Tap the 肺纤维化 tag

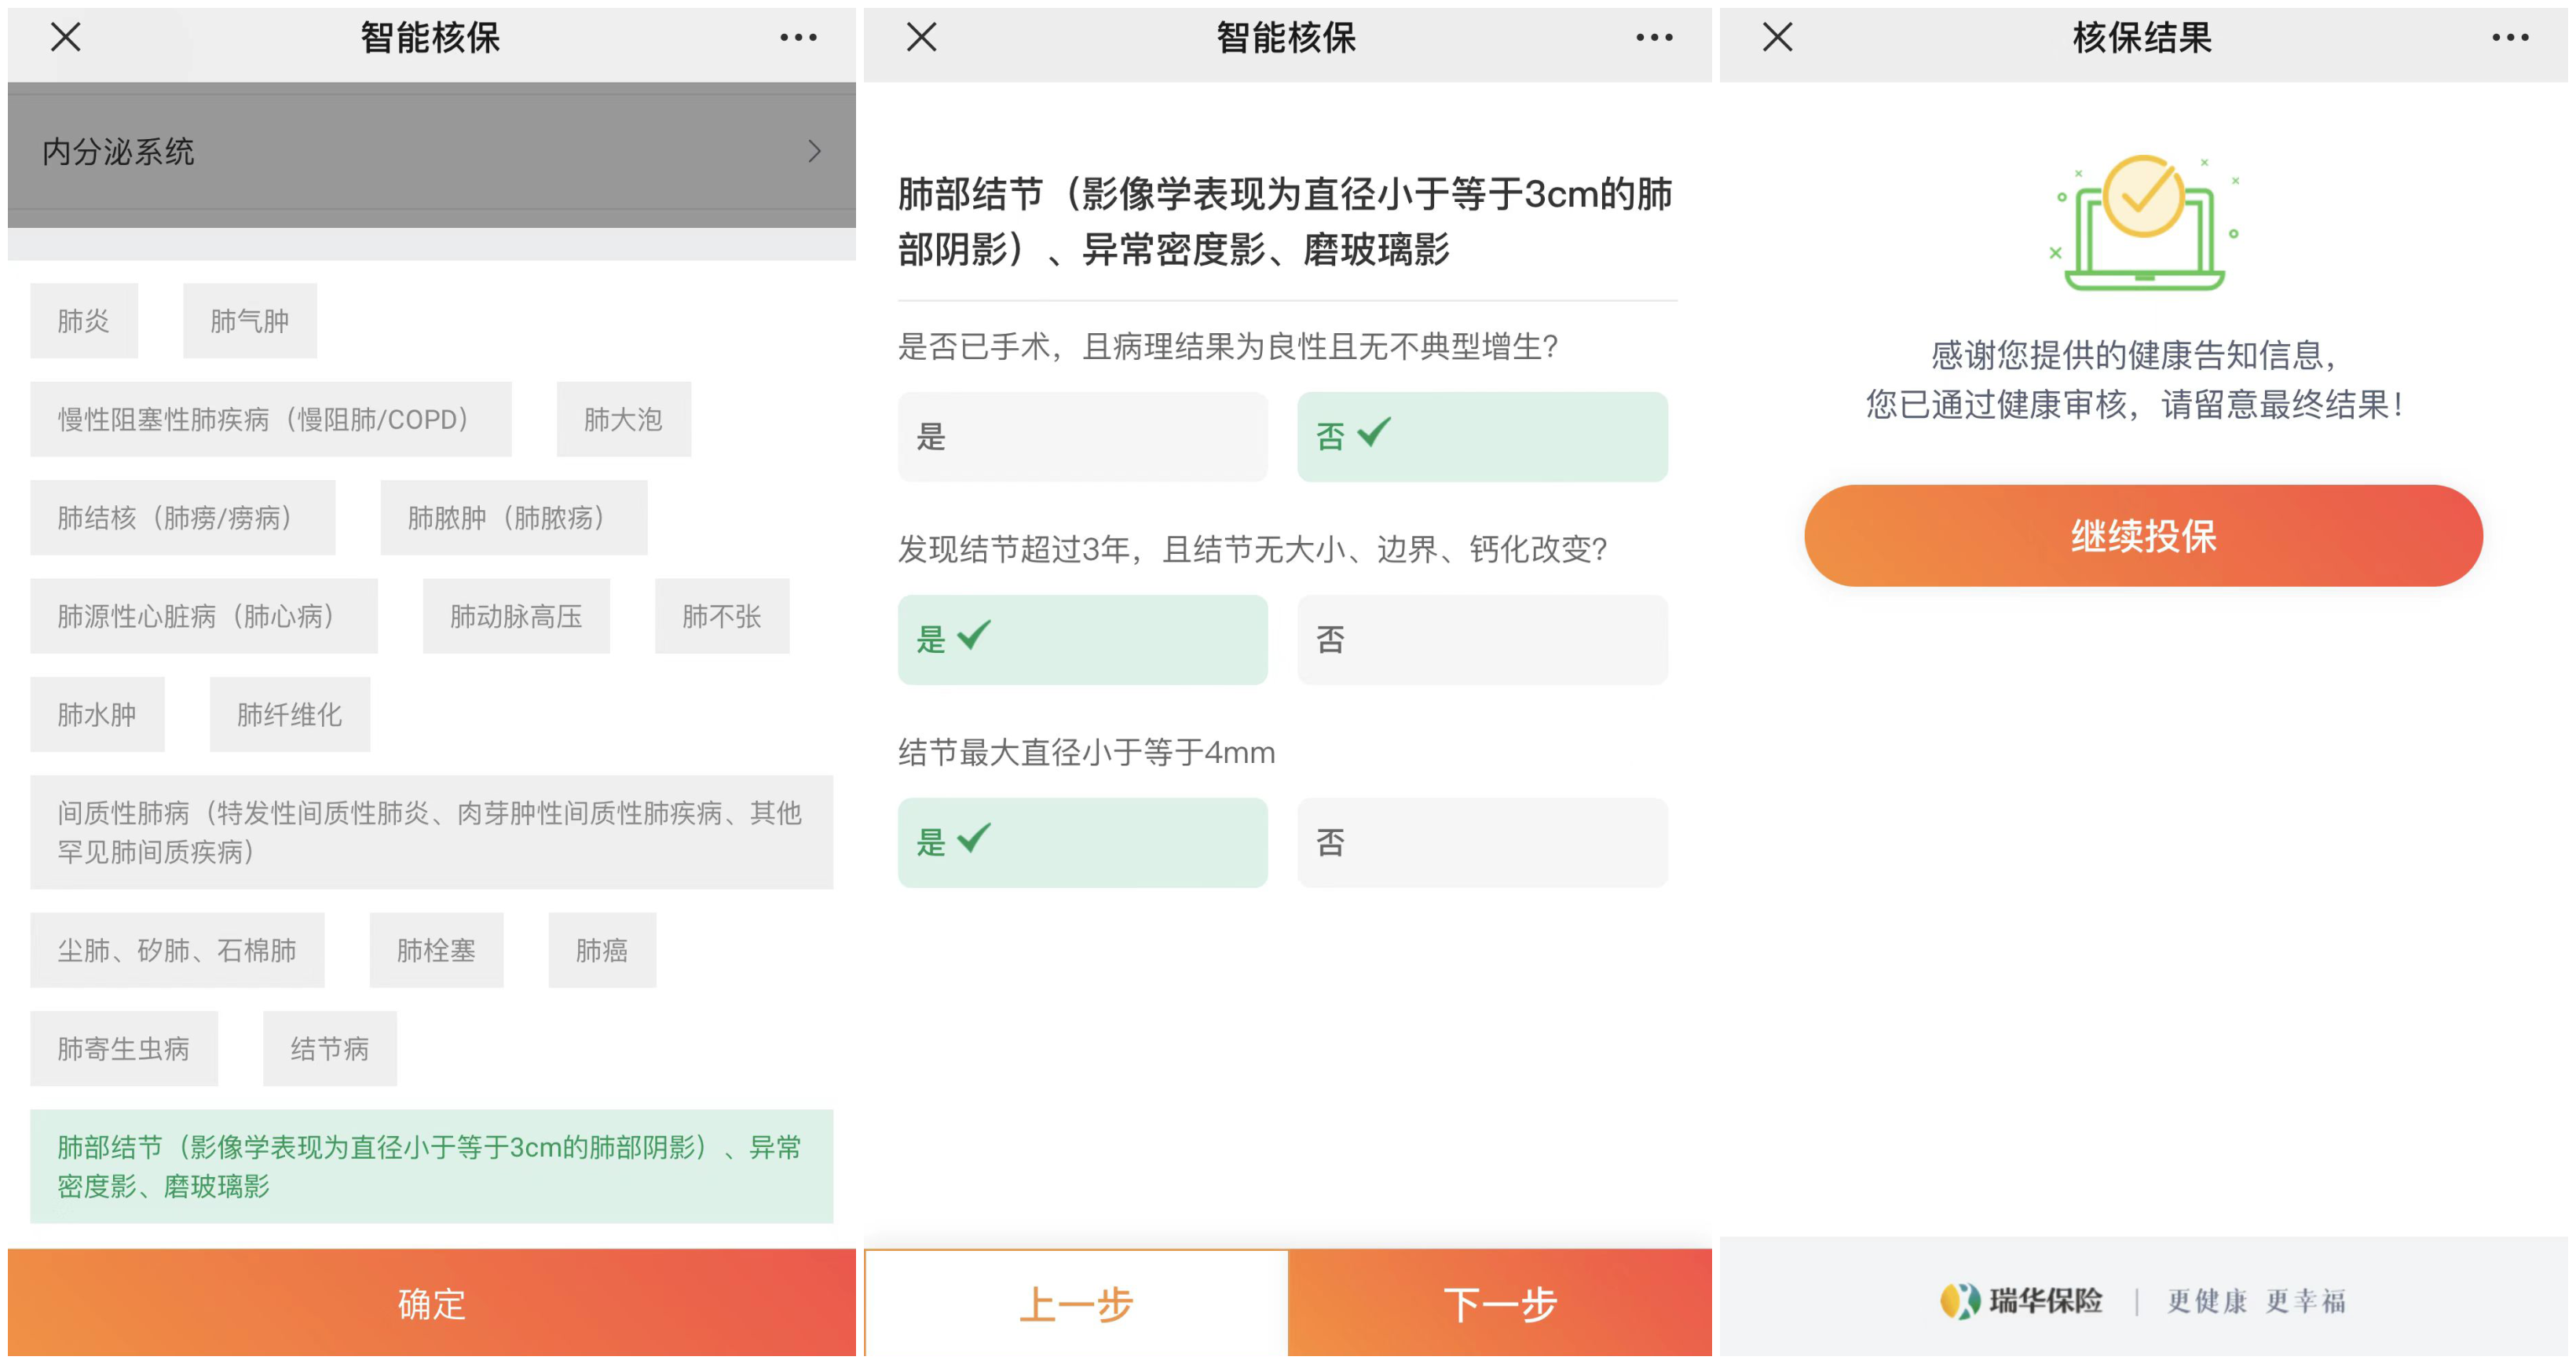(290, 714)
